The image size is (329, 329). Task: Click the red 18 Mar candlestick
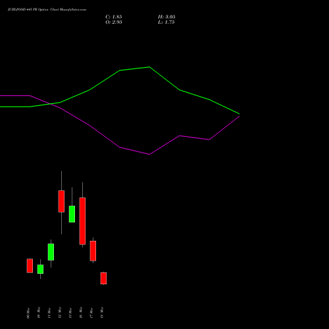[103, 278]
